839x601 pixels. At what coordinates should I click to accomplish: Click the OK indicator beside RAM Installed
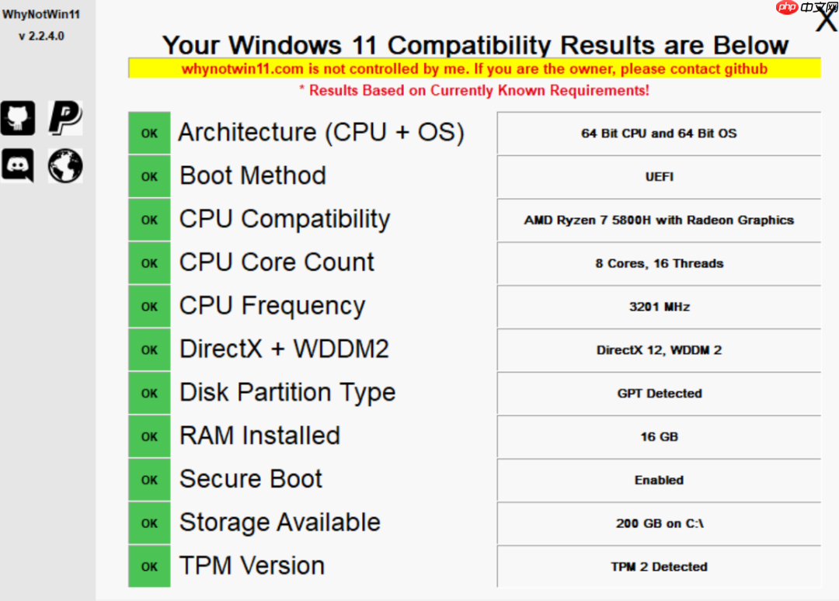point(149,436)
